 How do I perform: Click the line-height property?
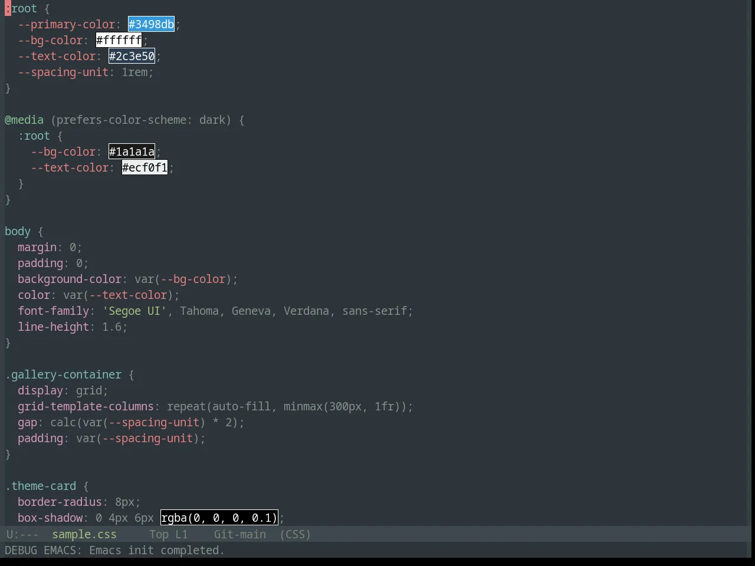click(x=53, y=327)
